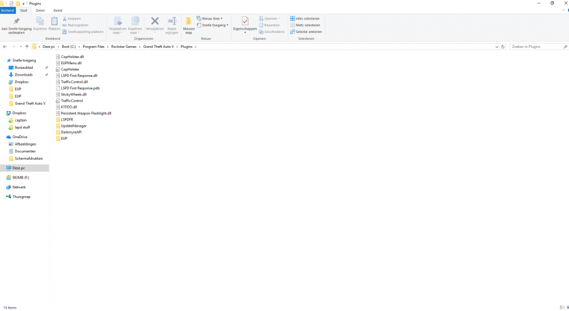
Task: Select Bureaublad in navigation pane
Action: pos(23,68)
